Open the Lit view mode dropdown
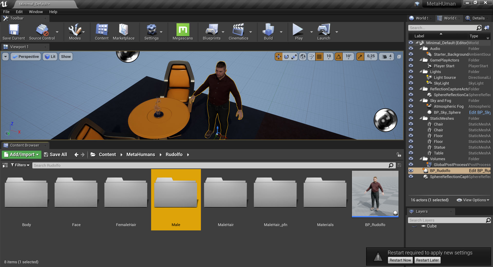This screenshot has width=493, height=267. (50, 56)
